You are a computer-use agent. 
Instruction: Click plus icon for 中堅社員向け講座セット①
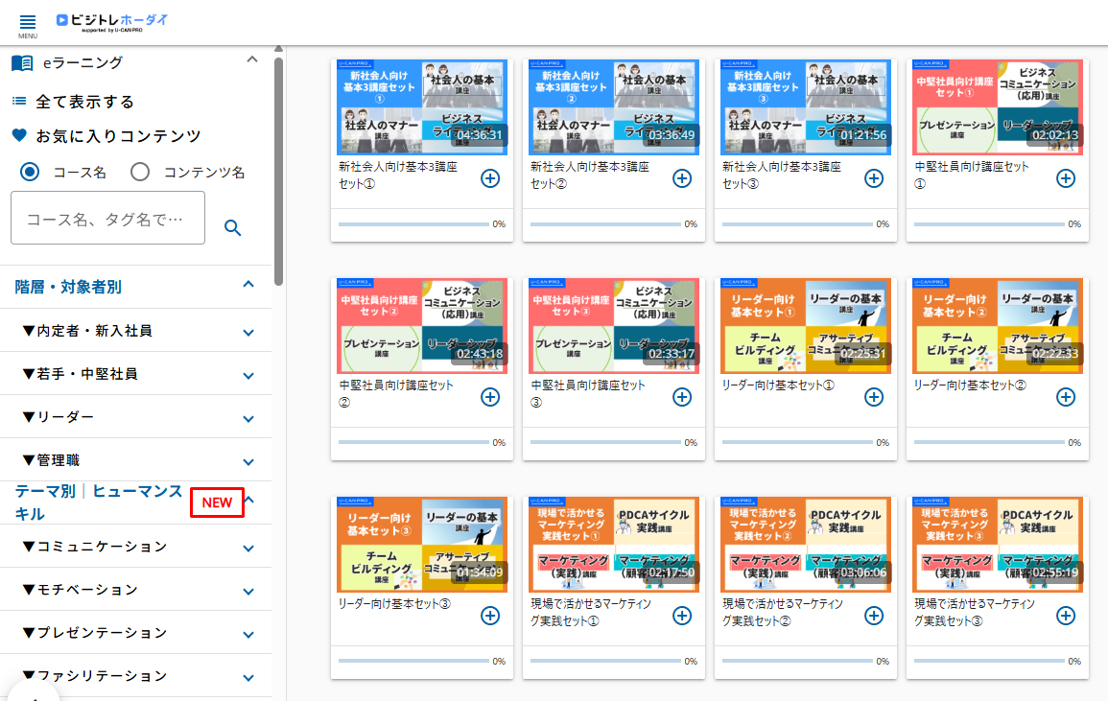tap(1065, 178)
